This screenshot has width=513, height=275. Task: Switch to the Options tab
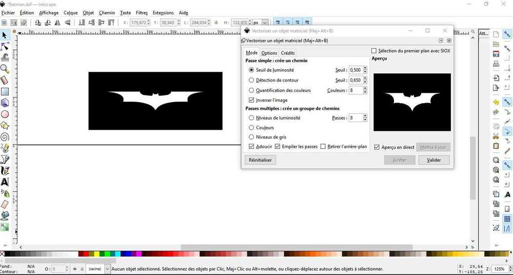point(269,53)
